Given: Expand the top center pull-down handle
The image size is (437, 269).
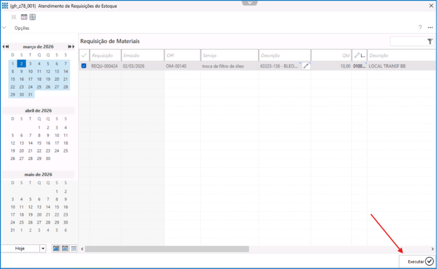Looking at the screenshot, I should pos(249,3).
